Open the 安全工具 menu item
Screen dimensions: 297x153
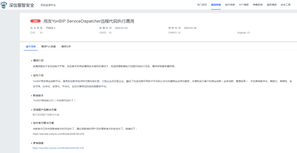pos(286,5)
